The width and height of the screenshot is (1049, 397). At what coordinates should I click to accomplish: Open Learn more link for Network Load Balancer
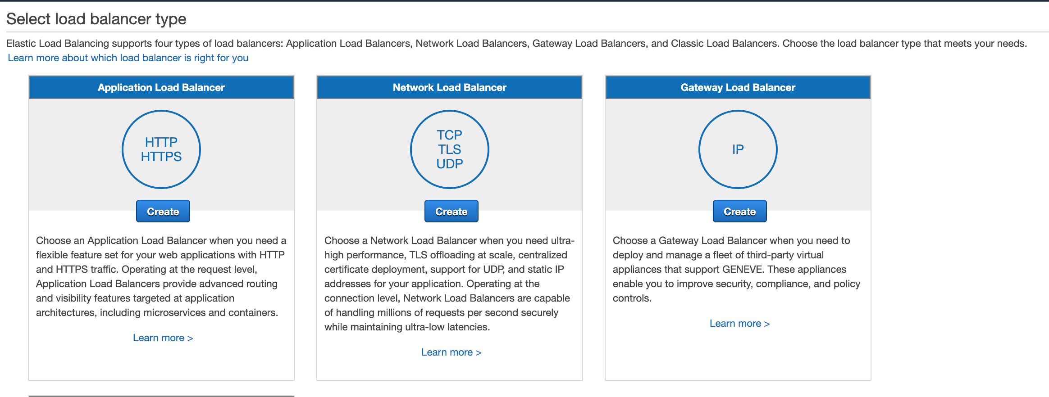(451, 352)
